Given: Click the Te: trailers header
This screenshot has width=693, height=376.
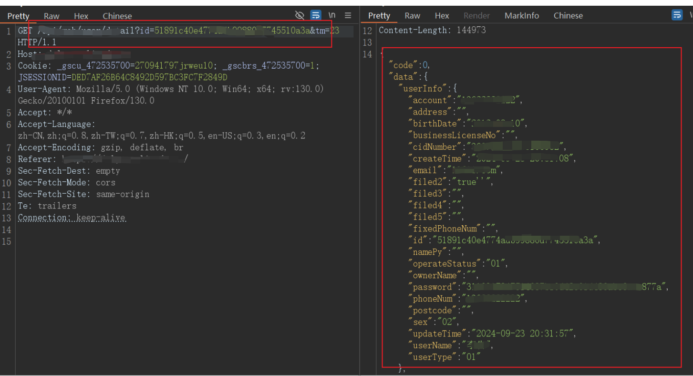Looking at the screenshot, I should 47,206.
